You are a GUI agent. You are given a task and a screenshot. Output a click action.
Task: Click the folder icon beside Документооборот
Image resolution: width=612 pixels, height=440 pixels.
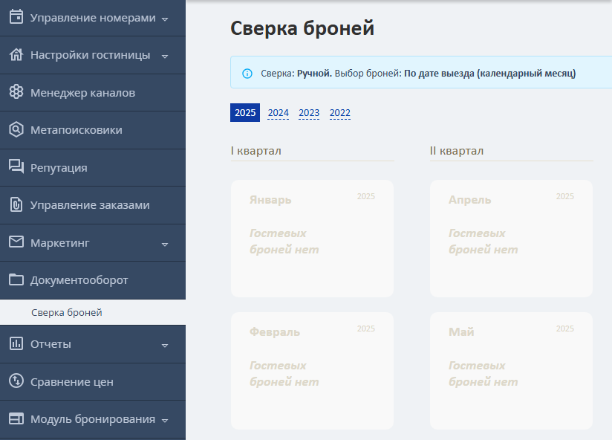pos(16,279)
